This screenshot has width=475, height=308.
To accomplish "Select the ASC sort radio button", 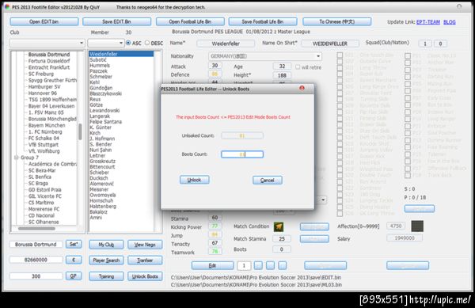I will [x=128, y=43].
